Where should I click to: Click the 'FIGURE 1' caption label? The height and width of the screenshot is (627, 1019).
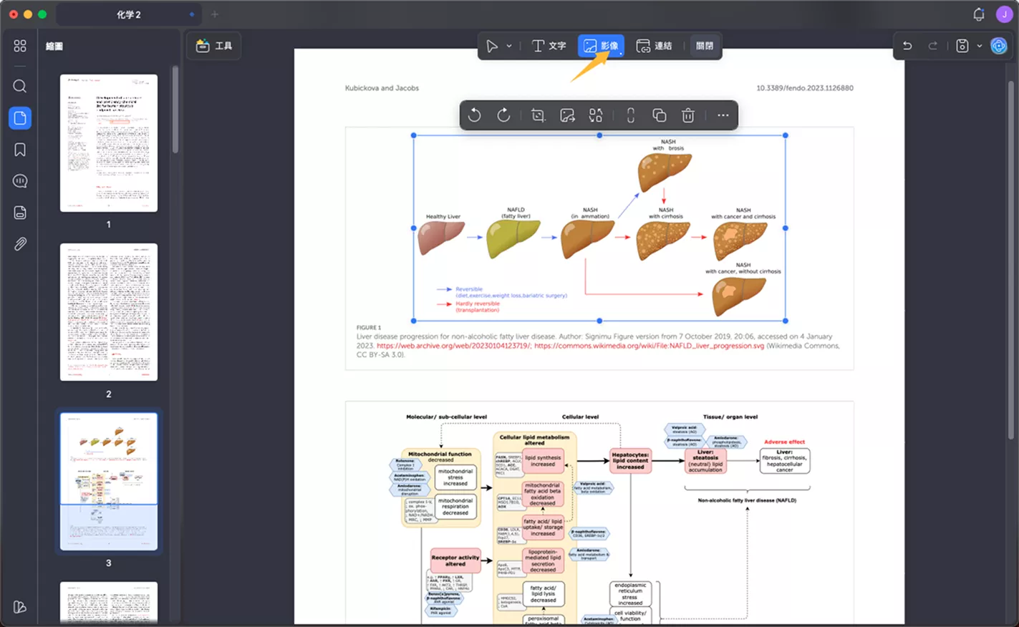tap(369, 328)
